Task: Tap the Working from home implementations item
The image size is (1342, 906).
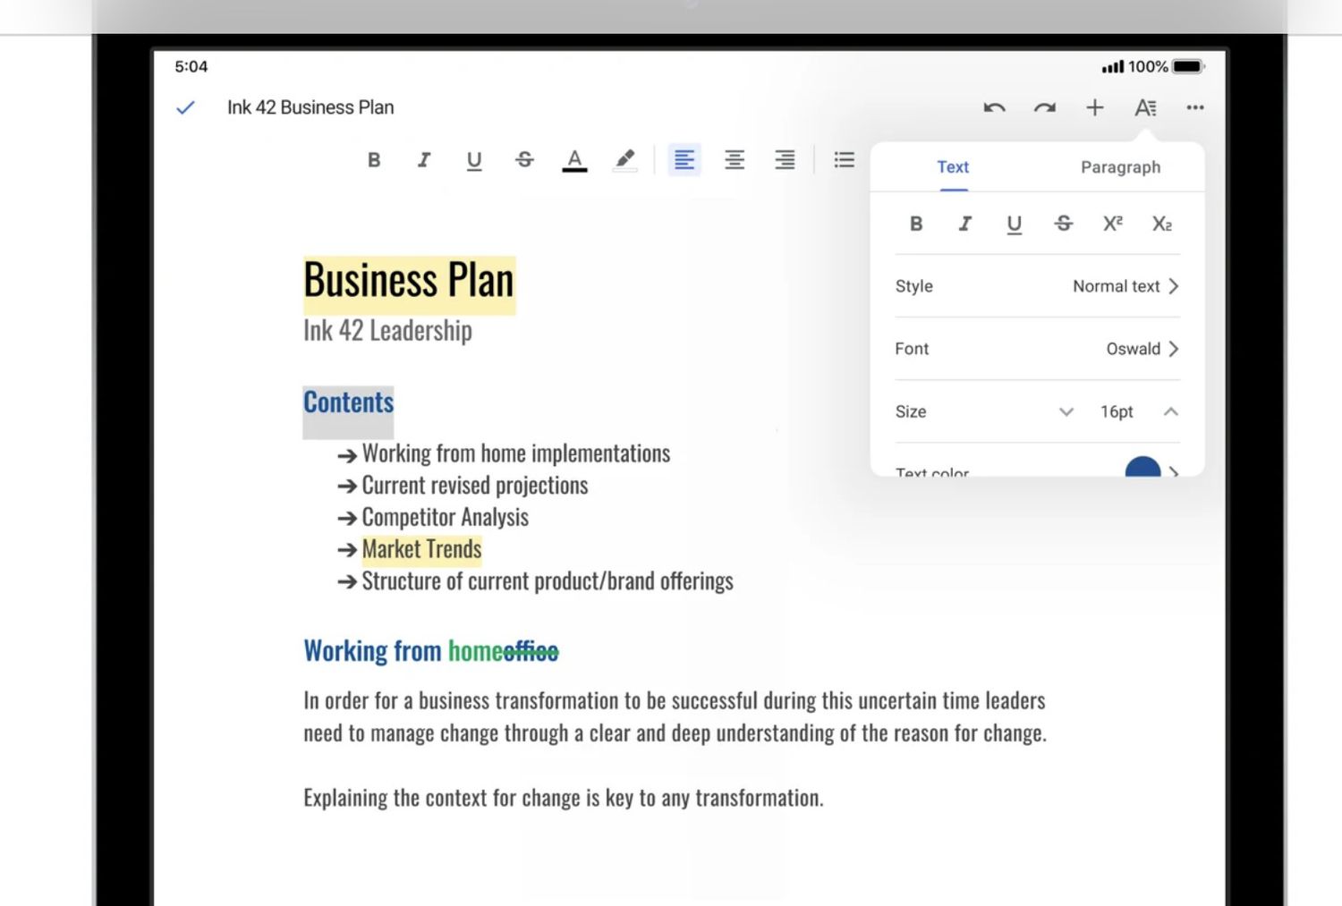Action: (x=515, y=453)
